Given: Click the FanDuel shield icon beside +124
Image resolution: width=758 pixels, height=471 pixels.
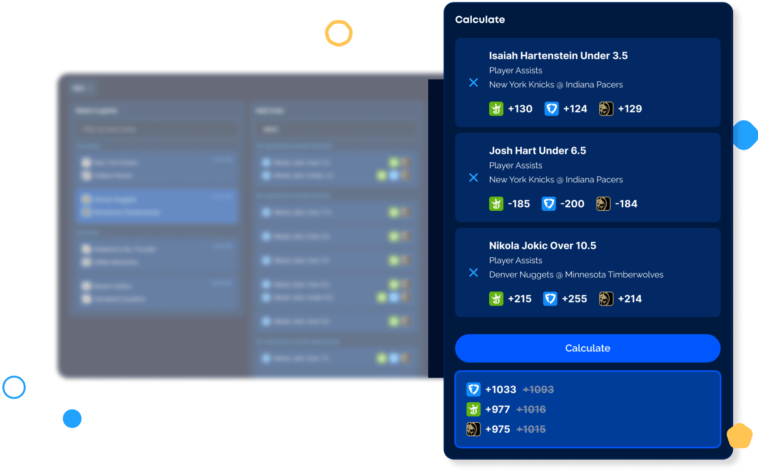Looking at the screenshot, I should point(551,109).
